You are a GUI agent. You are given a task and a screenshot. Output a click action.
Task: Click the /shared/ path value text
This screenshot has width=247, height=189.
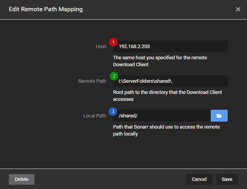click(x=128, y=116)
